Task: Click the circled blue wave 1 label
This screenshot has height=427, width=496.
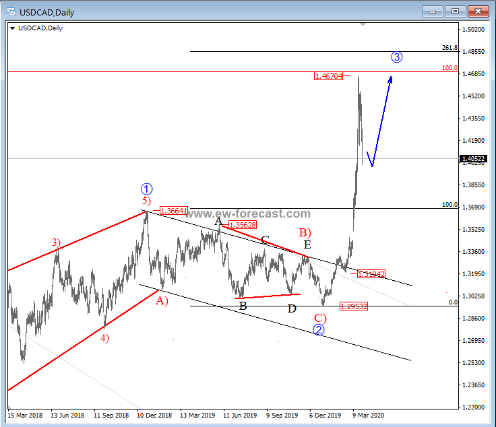Action: [x=146, y=189]
